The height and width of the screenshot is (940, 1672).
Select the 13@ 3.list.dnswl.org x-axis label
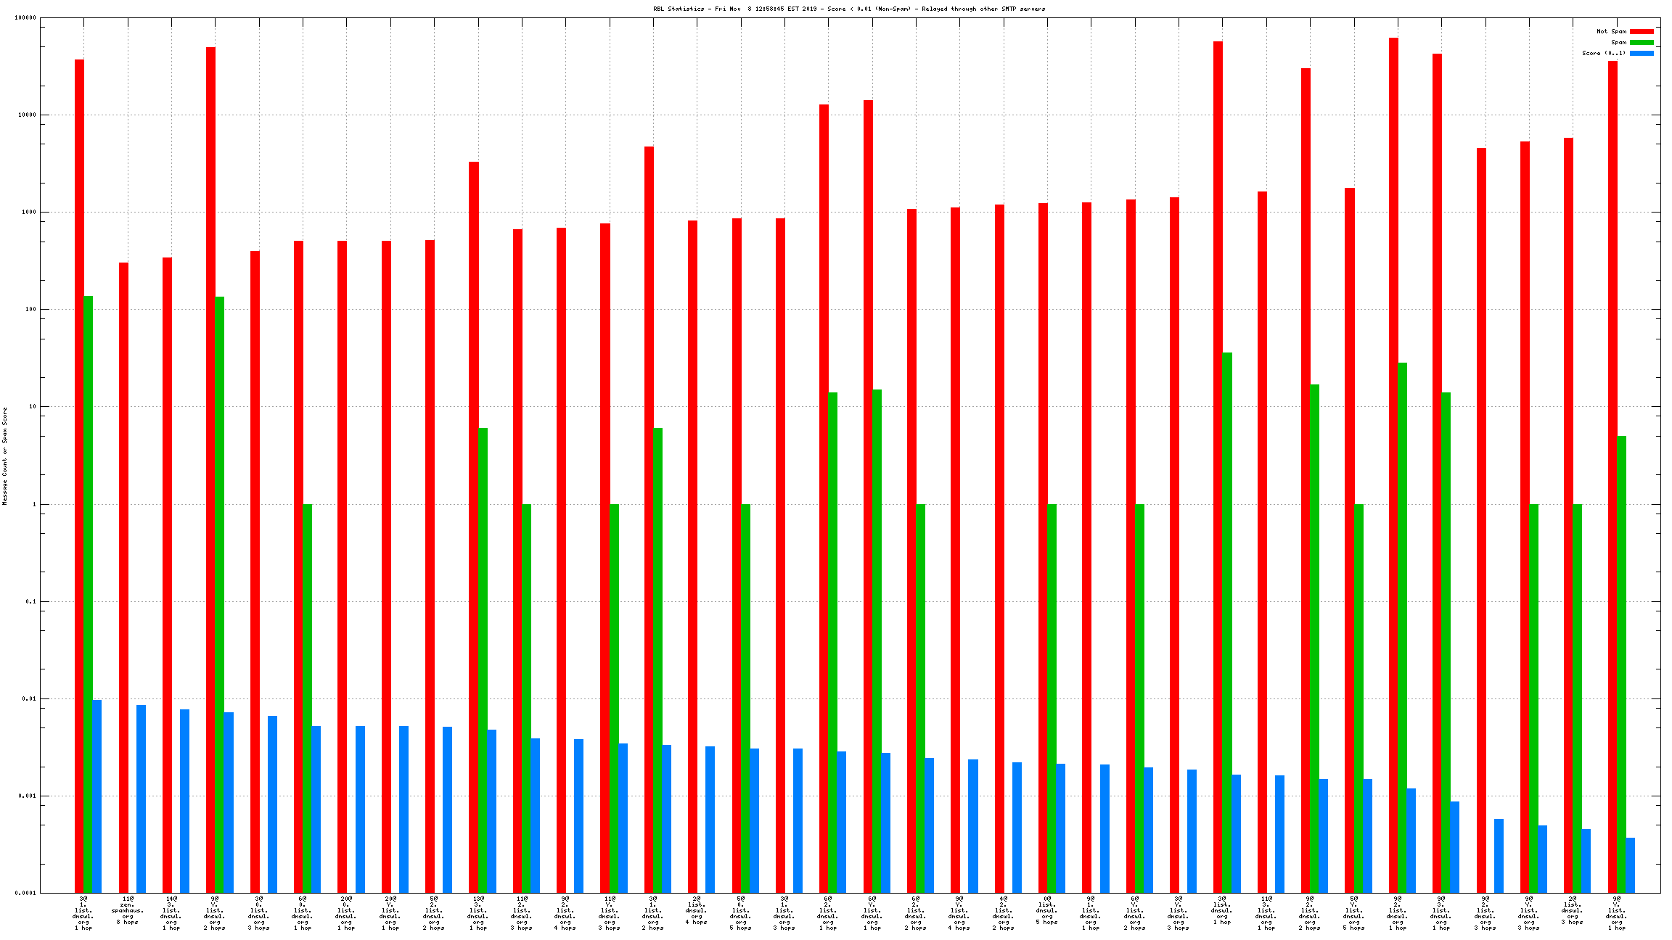tap(478, 913)
